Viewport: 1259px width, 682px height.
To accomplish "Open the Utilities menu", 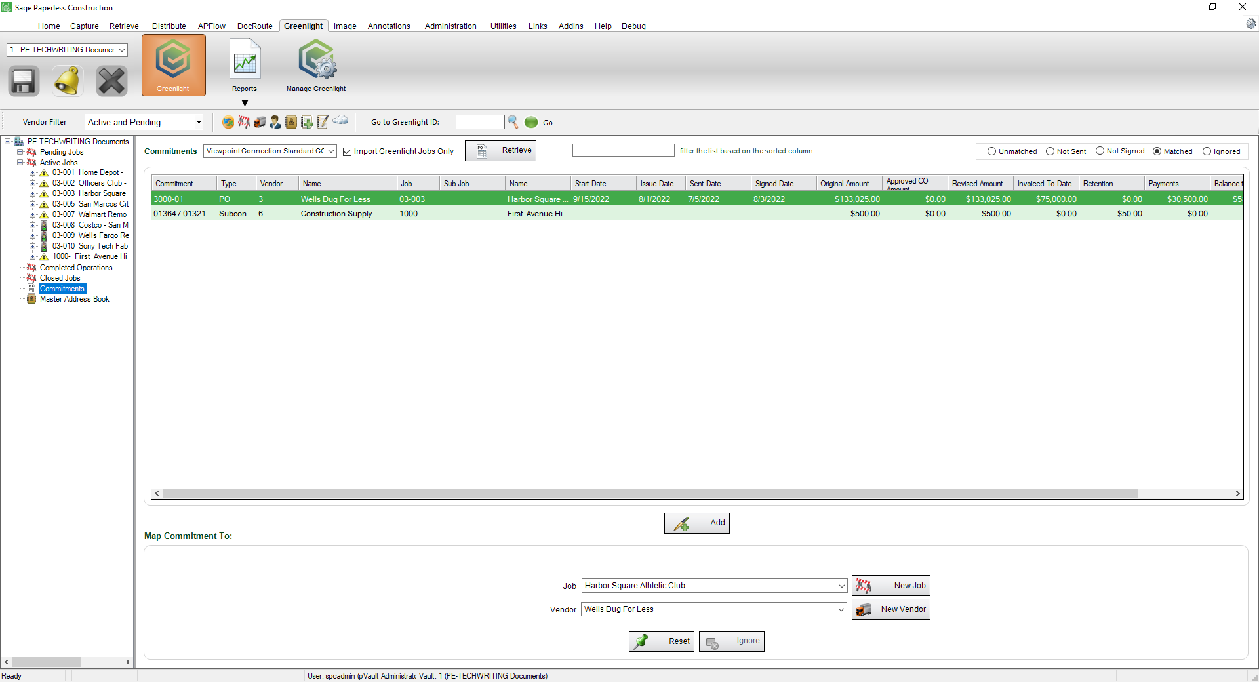I will 504,26.
